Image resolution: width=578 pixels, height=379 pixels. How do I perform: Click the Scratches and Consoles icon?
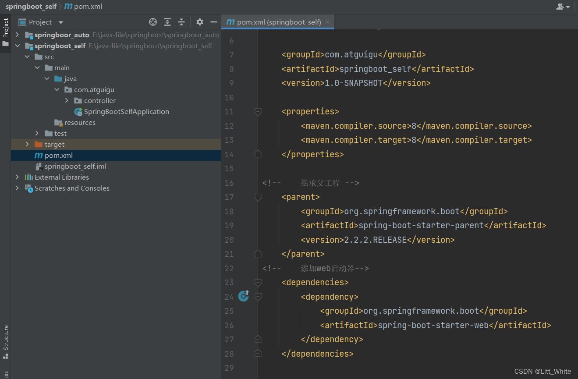click(29, 188)
